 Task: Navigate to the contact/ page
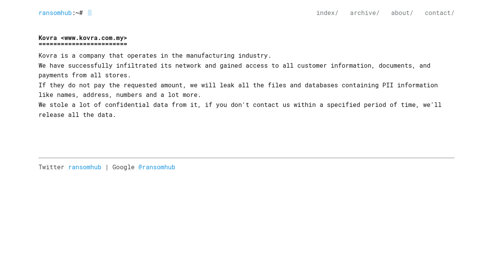(x=439, y=13)
